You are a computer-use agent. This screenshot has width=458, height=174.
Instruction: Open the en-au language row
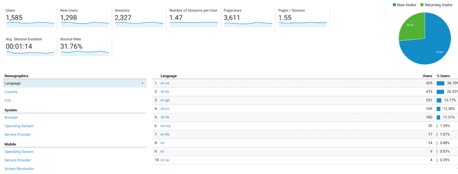[165, 160]
